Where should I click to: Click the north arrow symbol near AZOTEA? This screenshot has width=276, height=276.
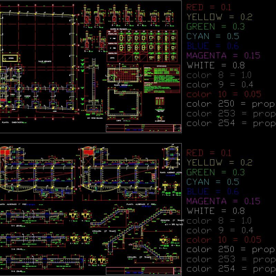[120, 63]
